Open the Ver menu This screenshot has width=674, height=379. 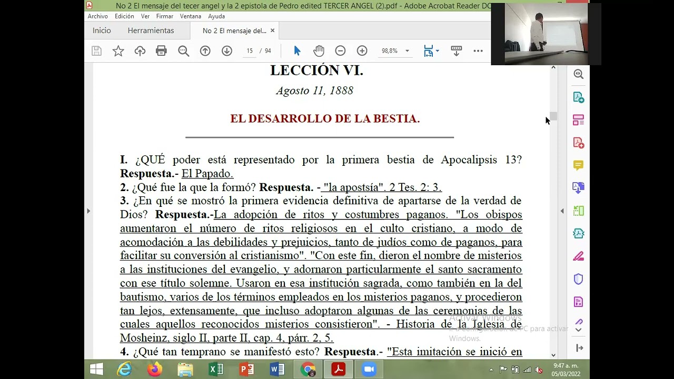point(145,16)
